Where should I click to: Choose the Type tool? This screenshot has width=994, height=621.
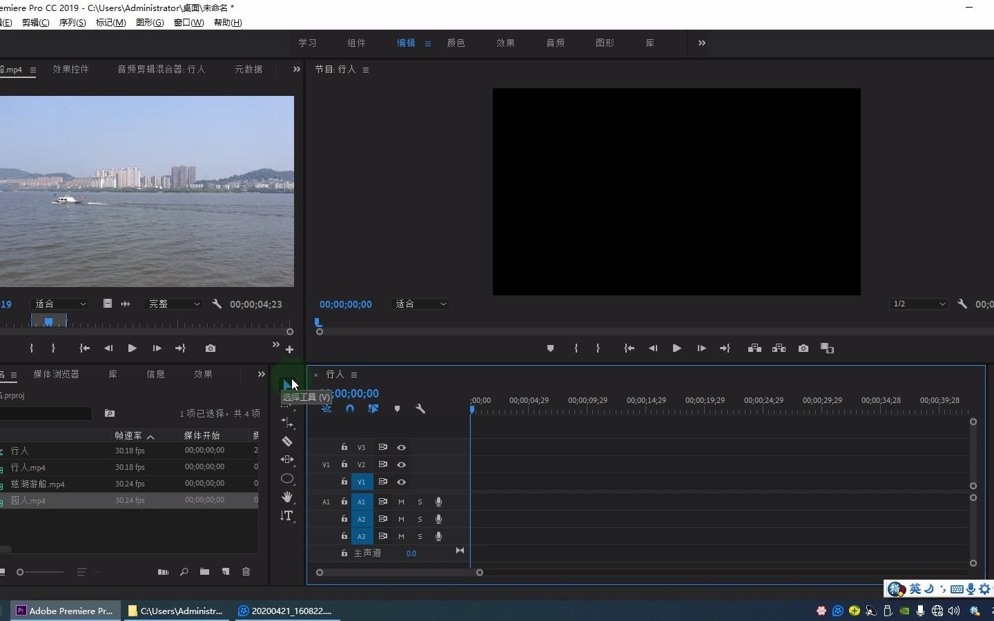[287, 516]
